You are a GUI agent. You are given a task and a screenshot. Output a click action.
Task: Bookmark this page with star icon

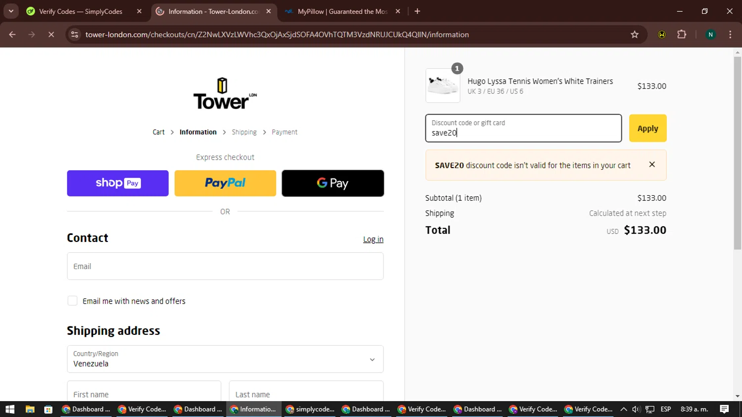click(635, 35)
